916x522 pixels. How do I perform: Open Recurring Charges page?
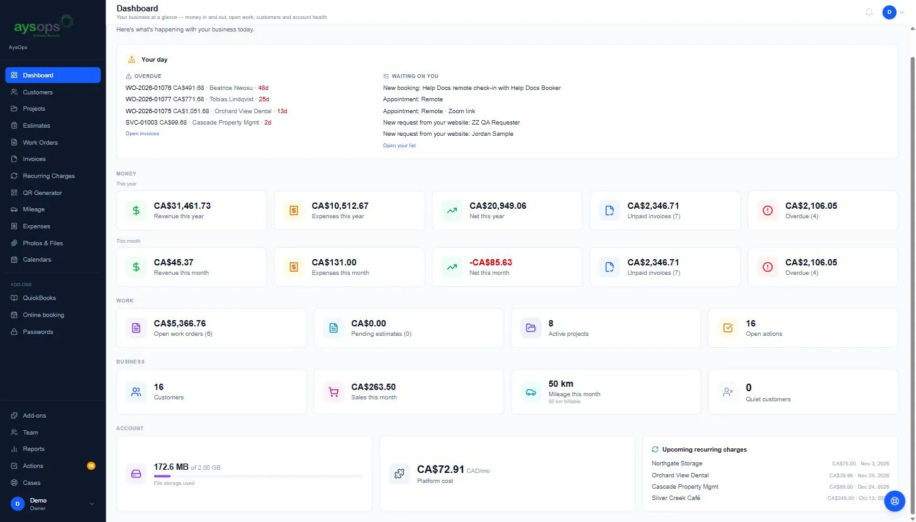click(x=53, y=176)
